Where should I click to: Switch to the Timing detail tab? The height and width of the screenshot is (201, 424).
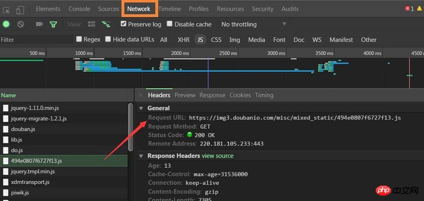[x=264, y=95]
